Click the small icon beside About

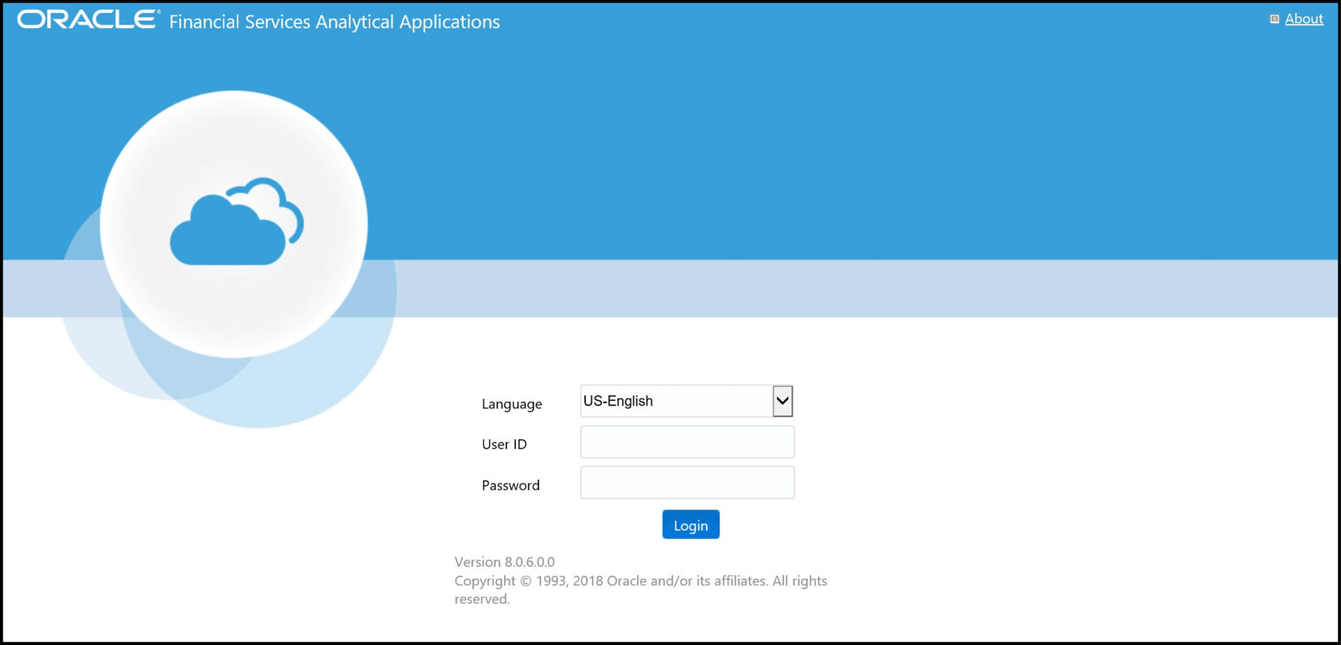[x=1274, y=19]
